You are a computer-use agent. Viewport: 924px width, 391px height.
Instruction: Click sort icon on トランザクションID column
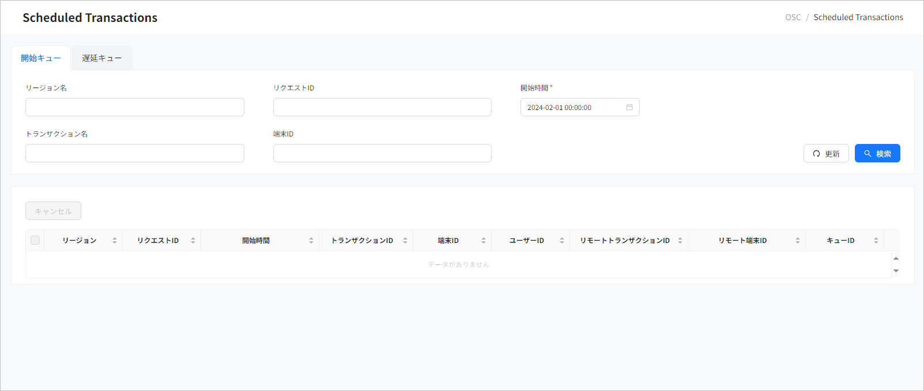(405, 240)
